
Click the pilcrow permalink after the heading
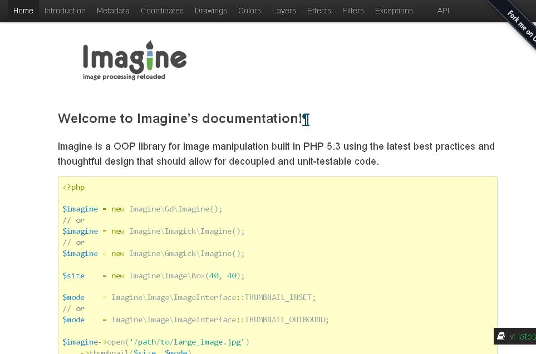click(x=306, y=119)
